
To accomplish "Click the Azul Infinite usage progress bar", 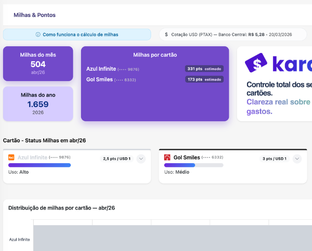I will point(40,165).
